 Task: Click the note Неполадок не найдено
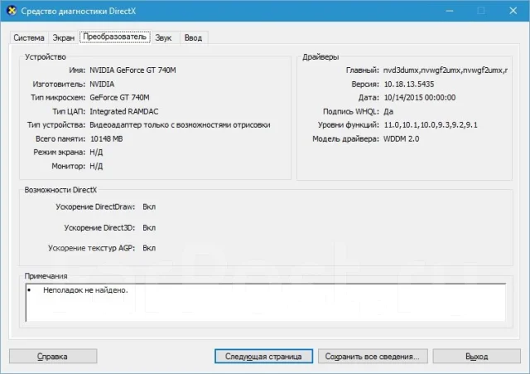click(x=85, y=290)
